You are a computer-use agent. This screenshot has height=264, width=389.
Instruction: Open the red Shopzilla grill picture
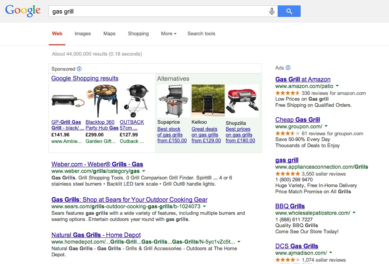tap(242, 101)
